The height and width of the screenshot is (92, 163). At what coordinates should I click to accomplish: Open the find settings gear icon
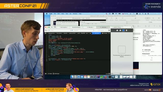click(x=109, y=30)
